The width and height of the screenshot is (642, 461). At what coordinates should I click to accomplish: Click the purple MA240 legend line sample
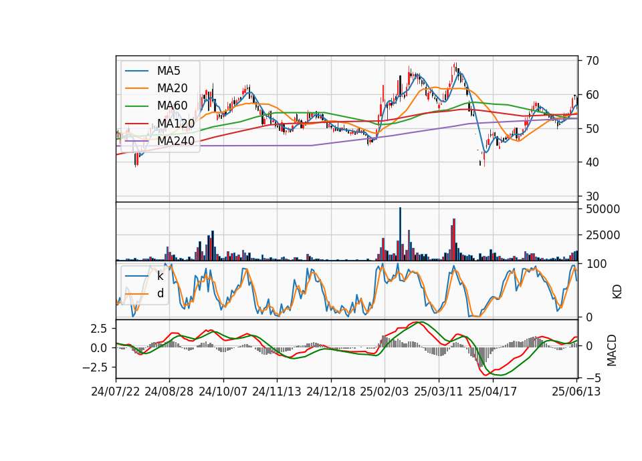pos(136,141)
